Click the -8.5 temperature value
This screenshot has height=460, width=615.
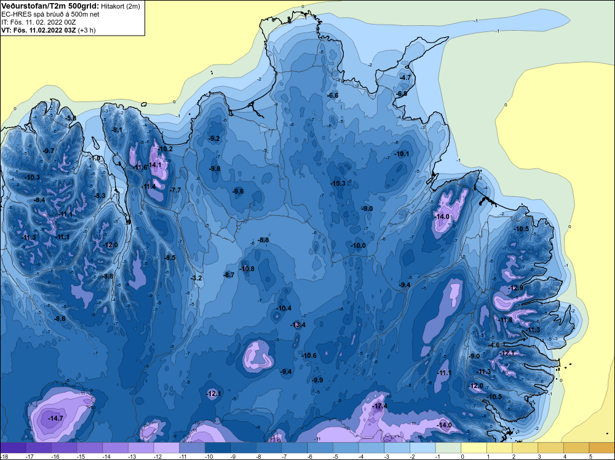pyautogui.click(x=170, y=258)
